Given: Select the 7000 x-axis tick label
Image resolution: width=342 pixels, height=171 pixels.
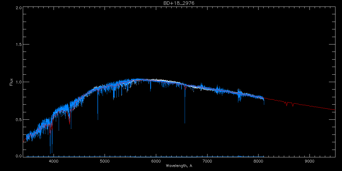Looking at the screenshot, I should [207, 161].
